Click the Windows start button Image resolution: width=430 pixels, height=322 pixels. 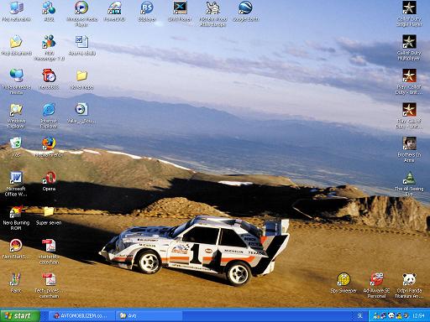point(20,316)
